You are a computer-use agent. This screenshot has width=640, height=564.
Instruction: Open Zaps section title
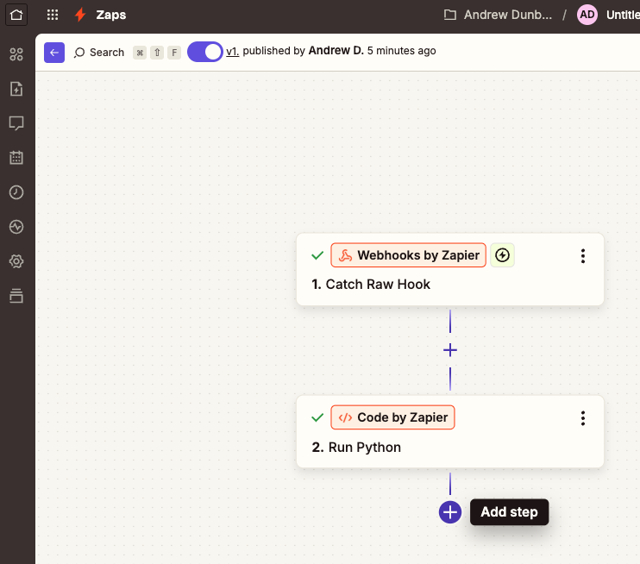click(x=111, y=15)
